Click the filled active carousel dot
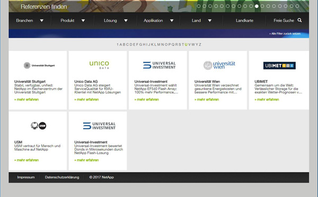Screen dimensions: 318x197 (x=257, y=6)
